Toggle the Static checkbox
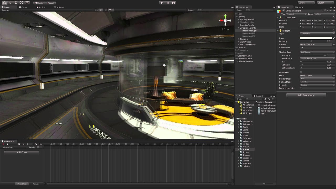336x189 pixels. [x=325, y=11]
